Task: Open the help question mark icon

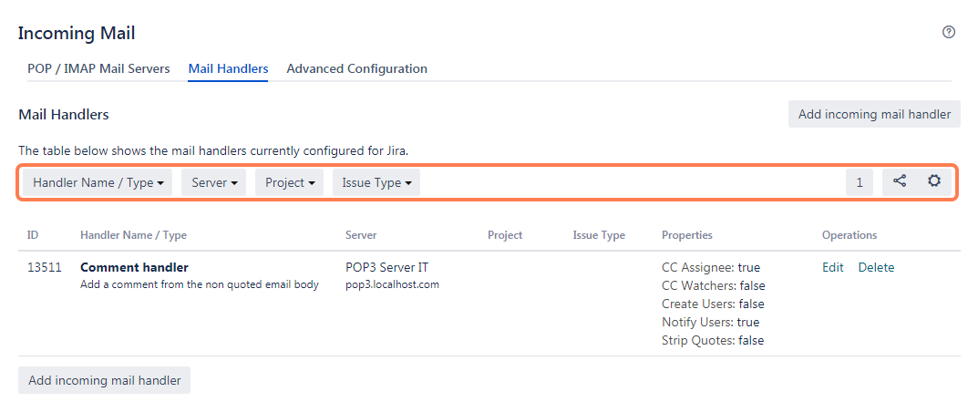Action: pyautogui.click(x=949, y=32)
